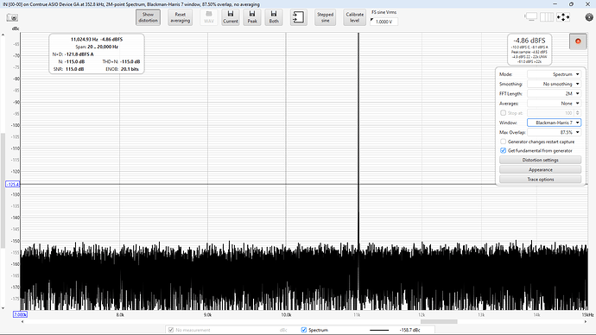
Task: Click the Span 20 .. 20,000 Hz text
Action: [x=97, y=47]
